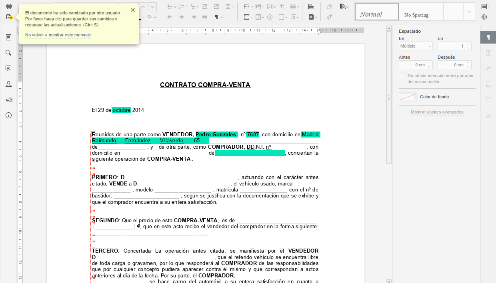Image resolution: width=496 pixels, height=283 pixels.
Task: Click the Clear style eraser icon
Action: point(330,7)
